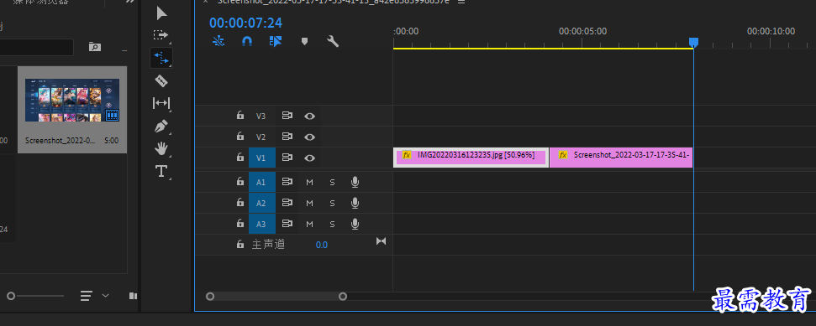Toggle linked selection in timeline
816x326 pixels.
276,41
